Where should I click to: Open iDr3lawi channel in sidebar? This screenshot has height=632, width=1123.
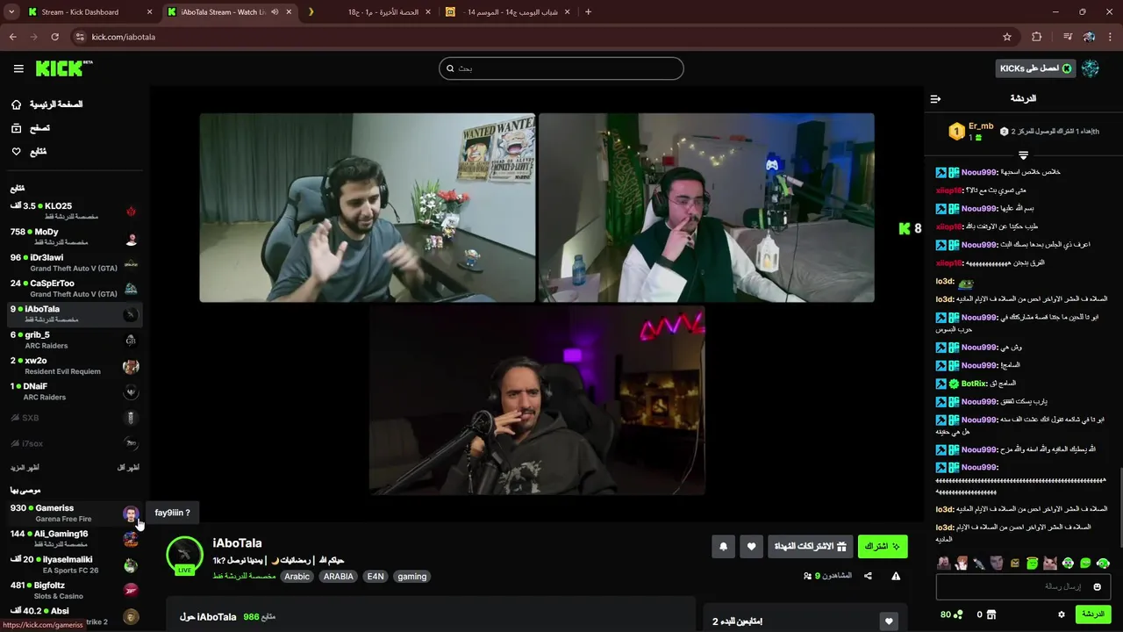pyautogui.click(x=74, y=262)
